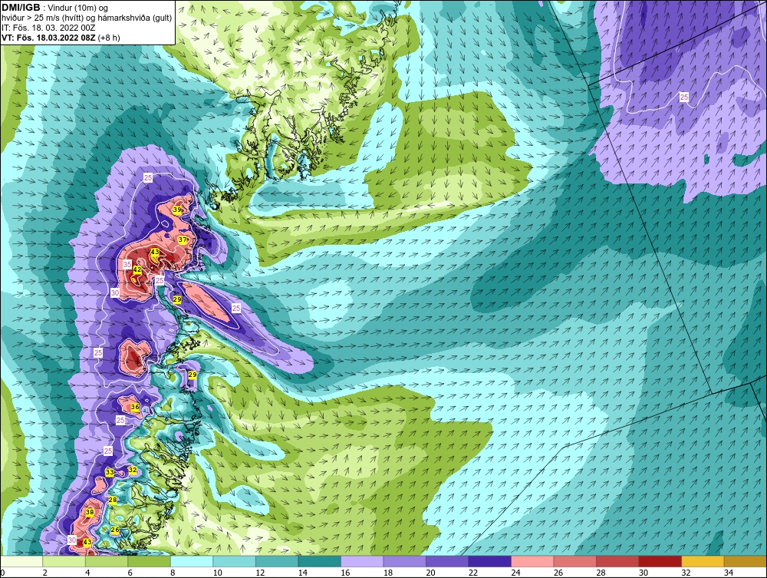767x578 pixels.
Task: Click the yellow gust label 33
Action: pos(110,472)
